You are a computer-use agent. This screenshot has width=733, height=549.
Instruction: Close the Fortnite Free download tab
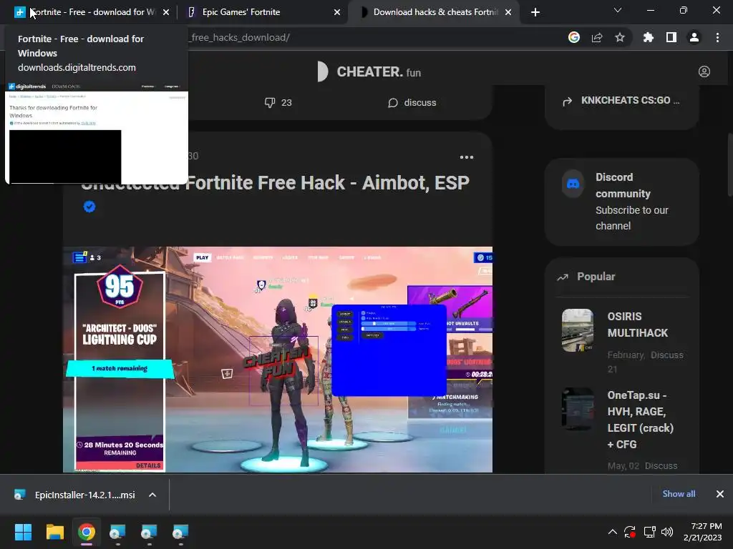[166, 12]
